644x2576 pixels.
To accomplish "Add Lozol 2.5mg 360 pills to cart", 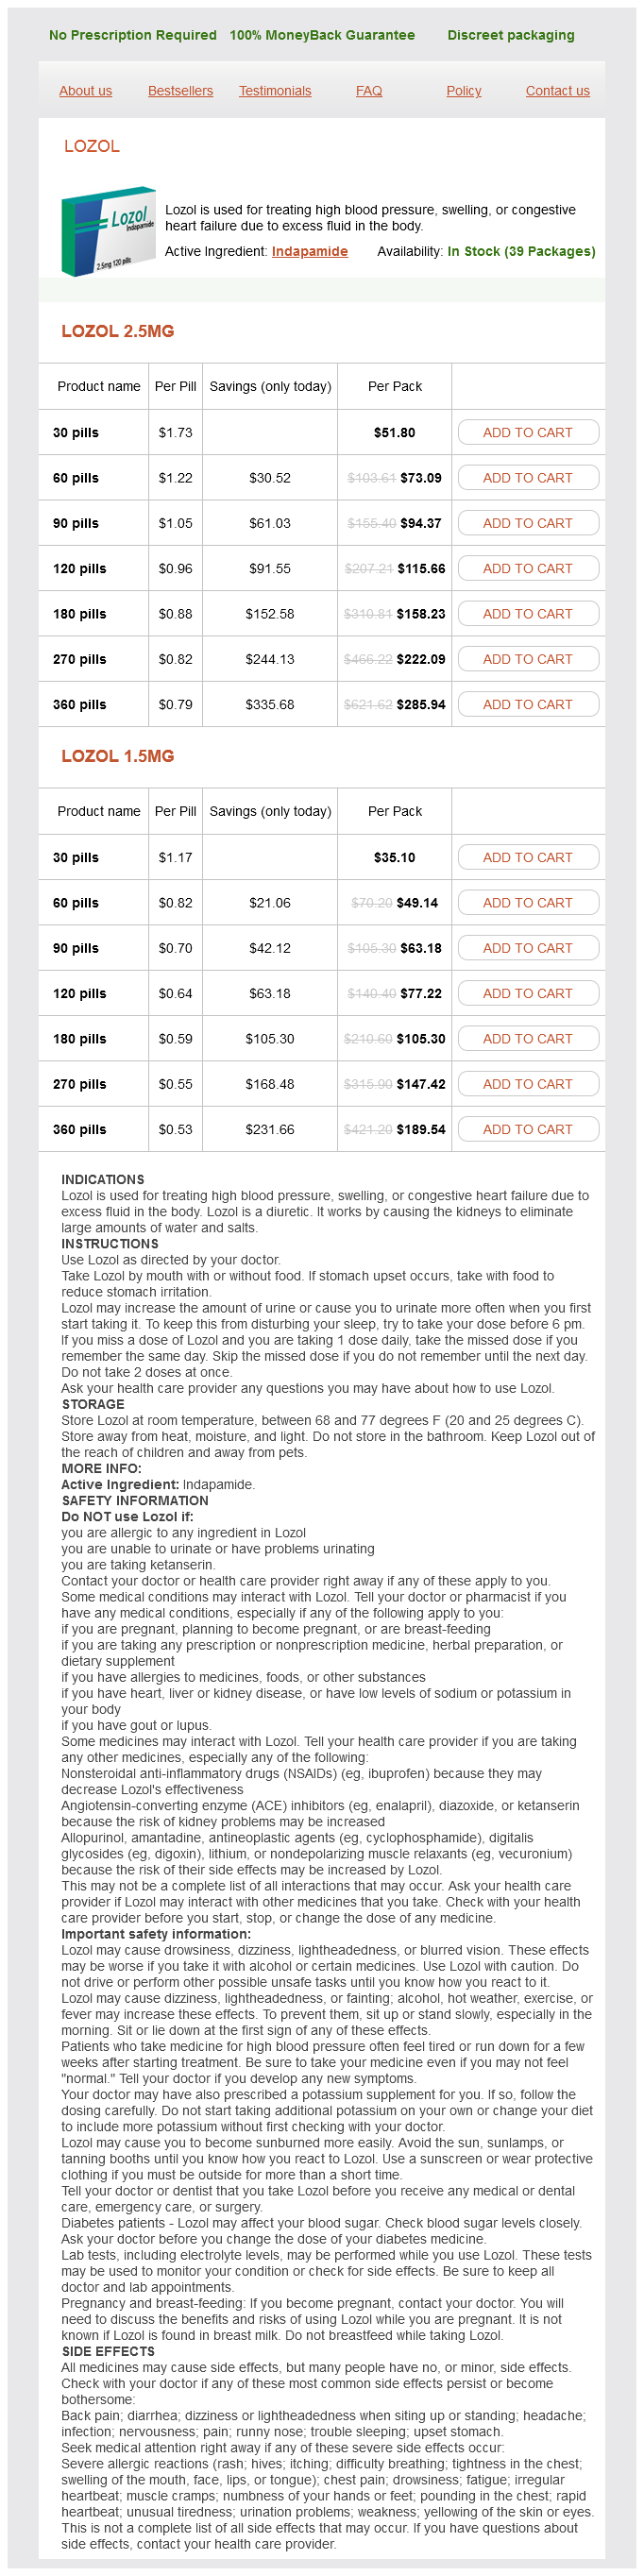I will (528, 705).
